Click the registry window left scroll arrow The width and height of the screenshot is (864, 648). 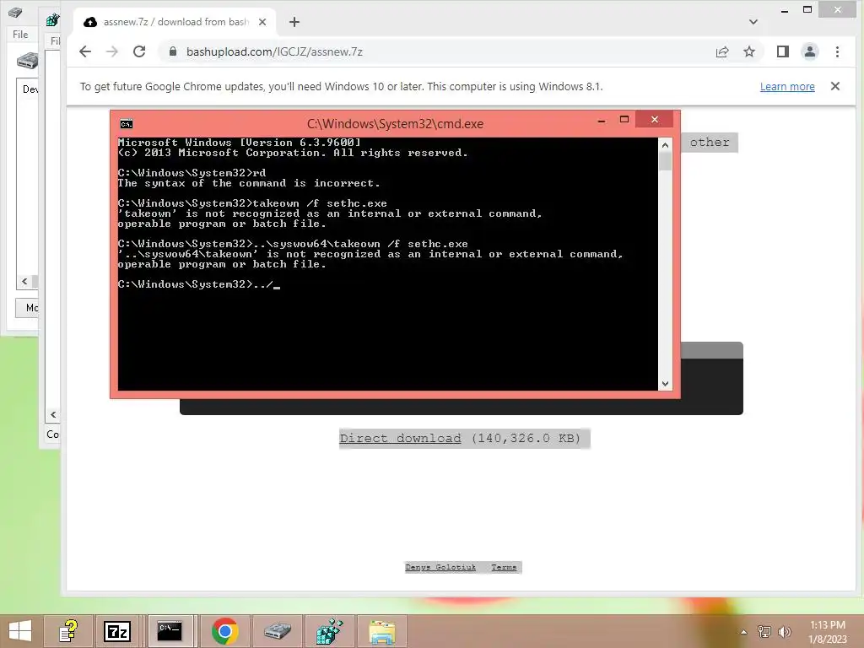point(53,414)
